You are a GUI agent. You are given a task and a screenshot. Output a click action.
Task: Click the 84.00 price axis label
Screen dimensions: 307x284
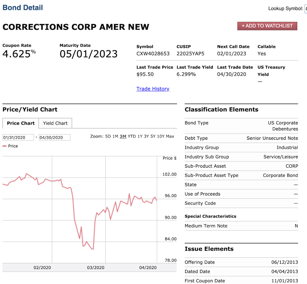coord(170,239)
